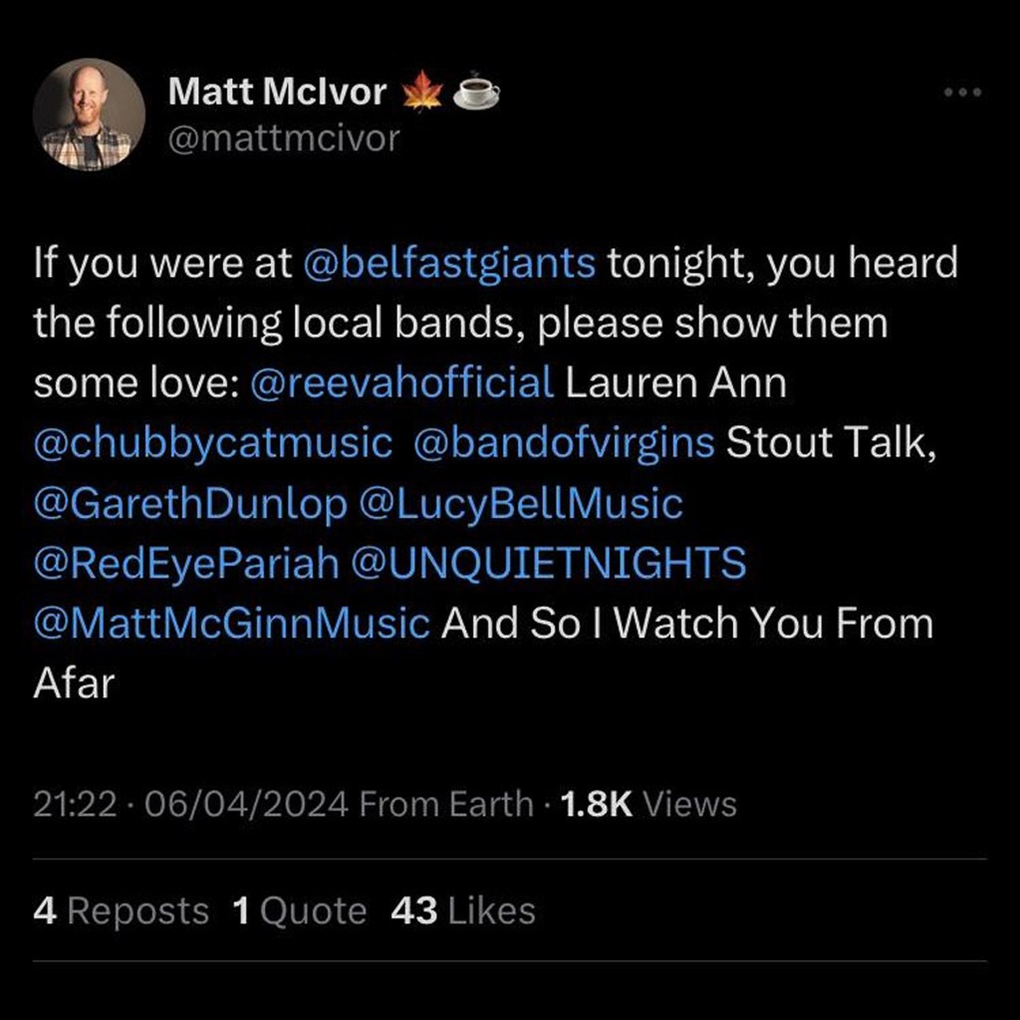Click the From Earth location label
The width and height of the screenshot is (1020, 1020).
445,804
